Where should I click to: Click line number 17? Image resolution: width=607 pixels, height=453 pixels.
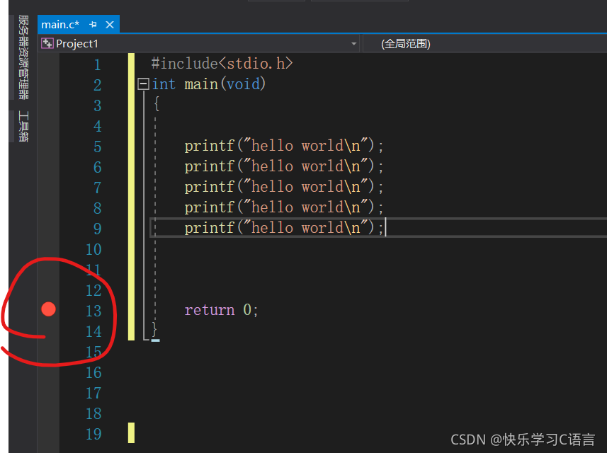pyautogui.click(x=93, y=393)
